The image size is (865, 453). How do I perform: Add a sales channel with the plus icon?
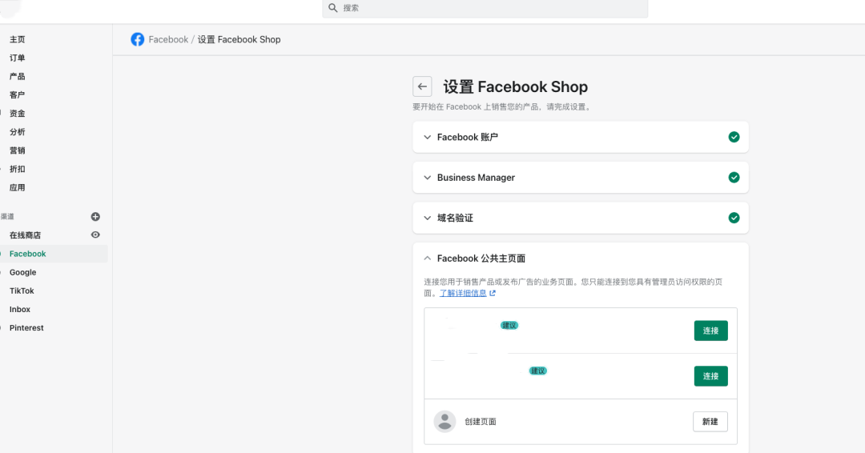click(95, 217)
